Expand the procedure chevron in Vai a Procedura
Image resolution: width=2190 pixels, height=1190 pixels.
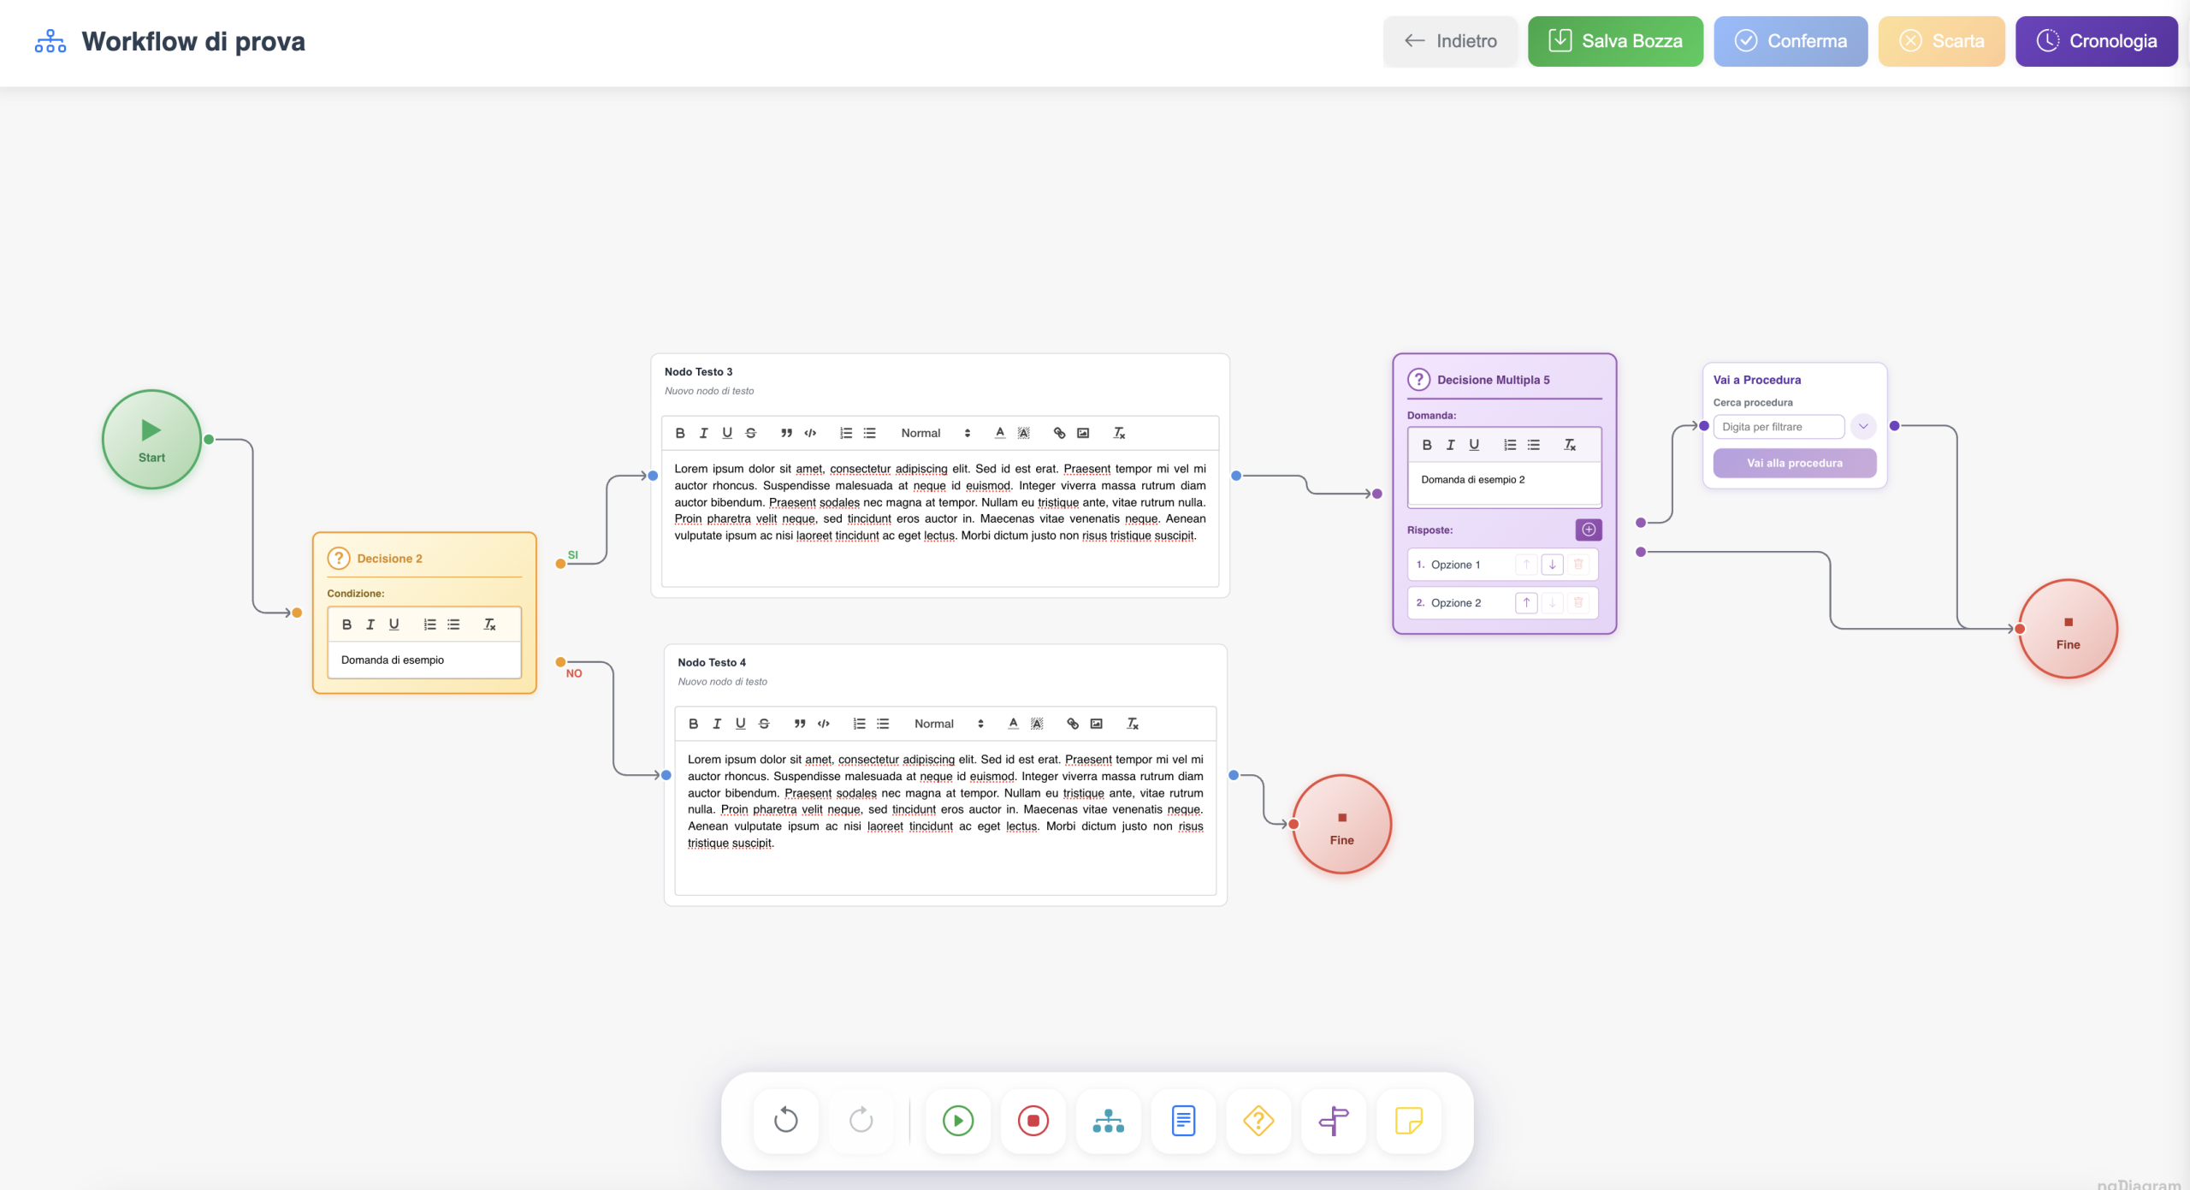coord(1863,426)
